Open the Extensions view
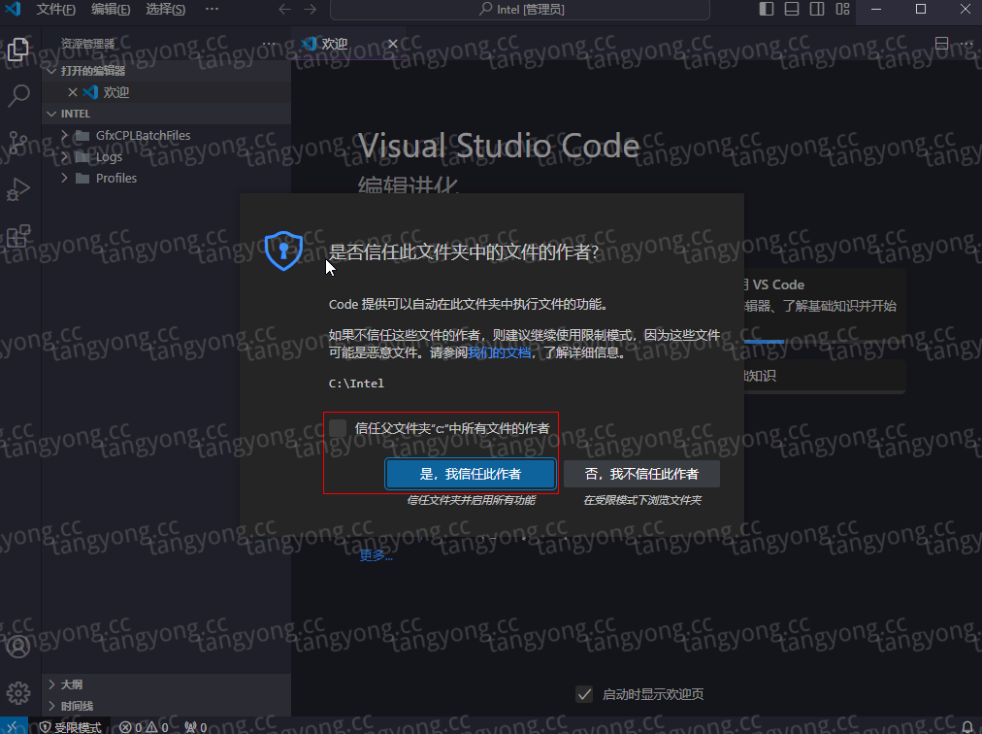 tap(18, 236)
